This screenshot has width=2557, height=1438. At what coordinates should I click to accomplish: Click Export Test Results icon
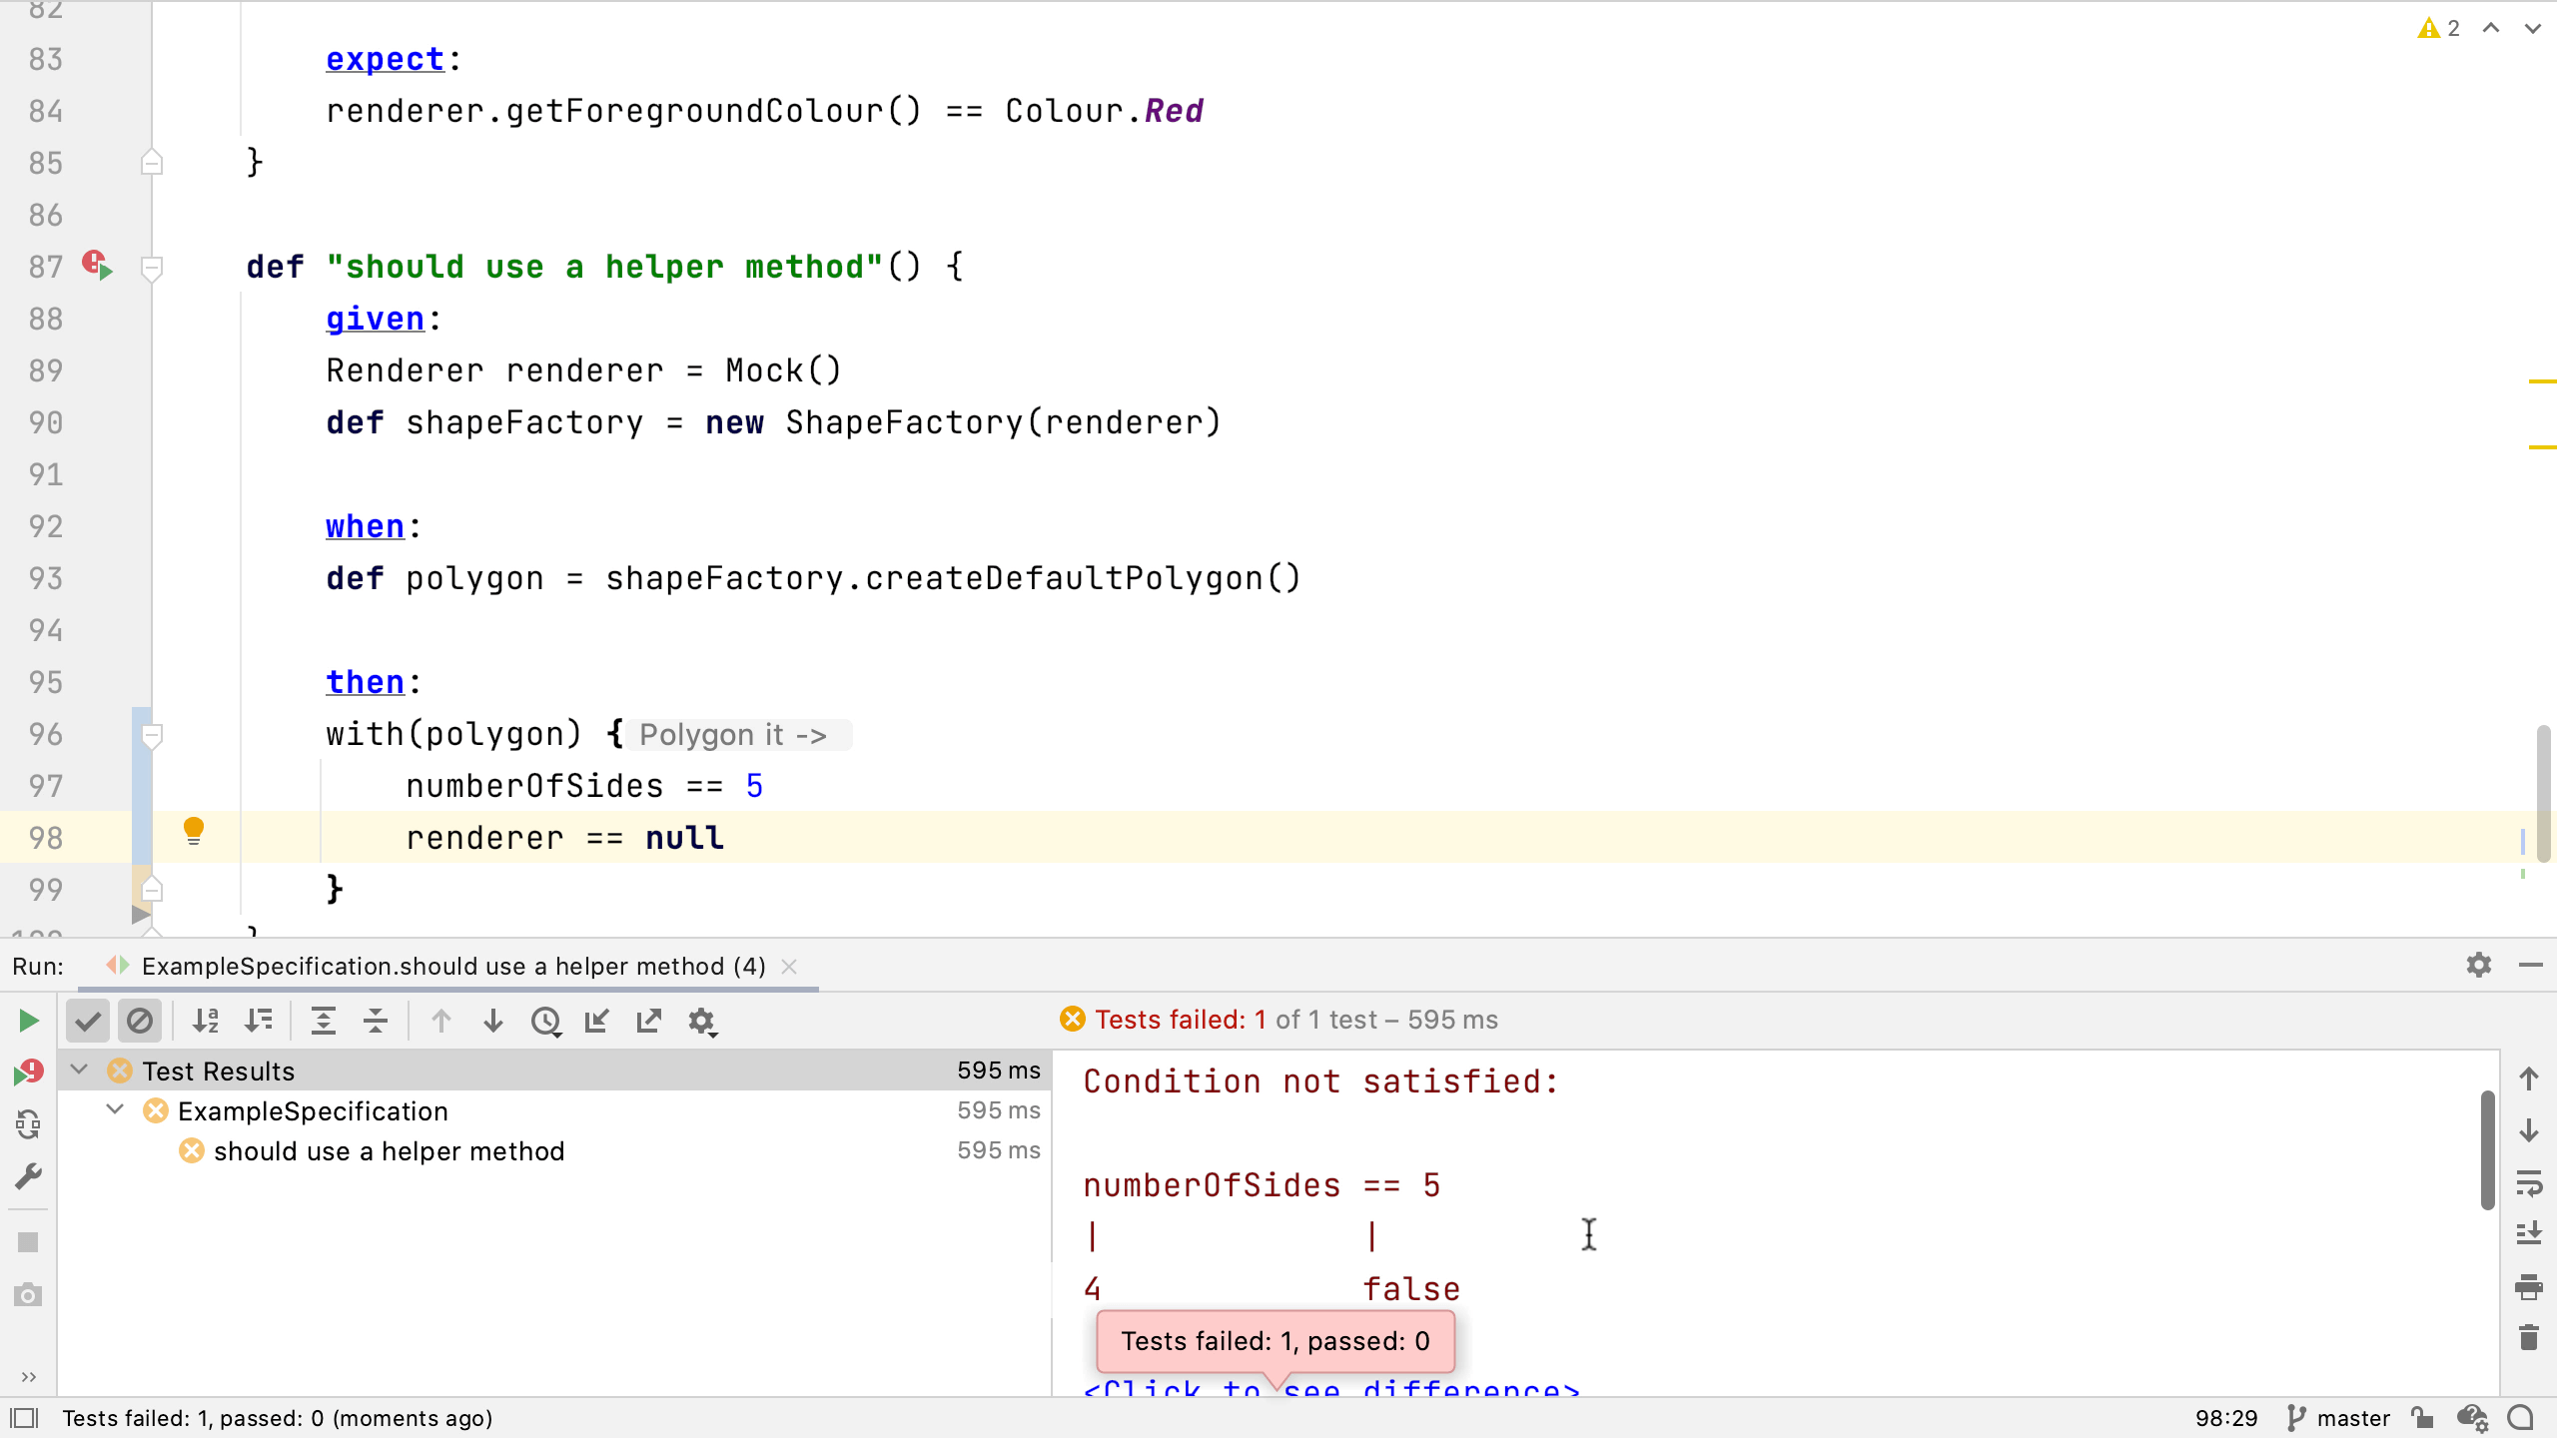tap(649, 1021)
